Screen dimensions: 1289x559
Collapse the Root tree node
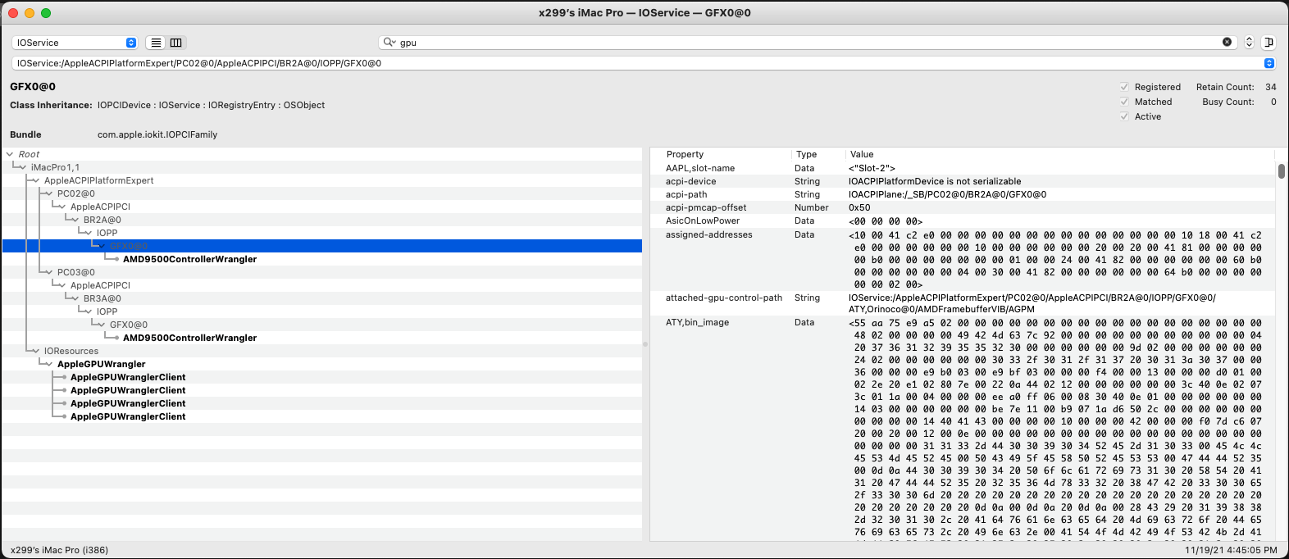pyautogui.click(x=10, y=154)
